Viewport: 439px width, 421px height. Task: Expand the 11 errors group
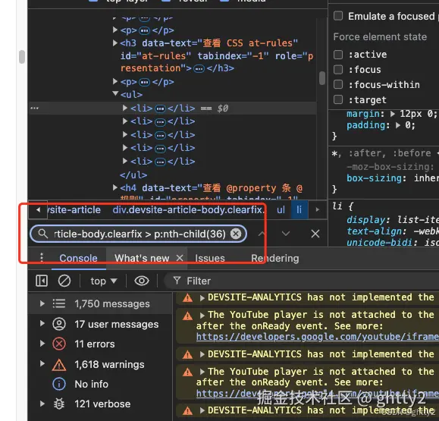pyautogui.click(x=42, y=344)
